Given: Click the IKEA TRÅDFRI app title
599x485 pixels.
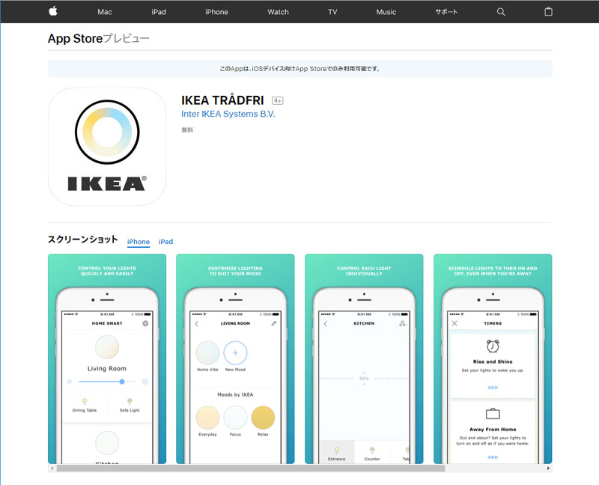Looking at the screenshot, I should 222,100.
